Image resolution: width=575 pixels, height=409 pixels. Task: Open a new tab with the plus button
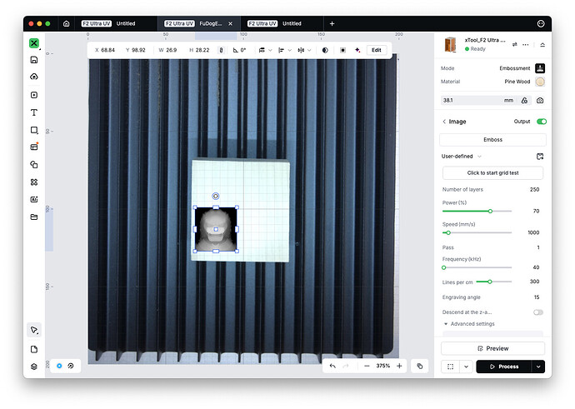(332, 24)
